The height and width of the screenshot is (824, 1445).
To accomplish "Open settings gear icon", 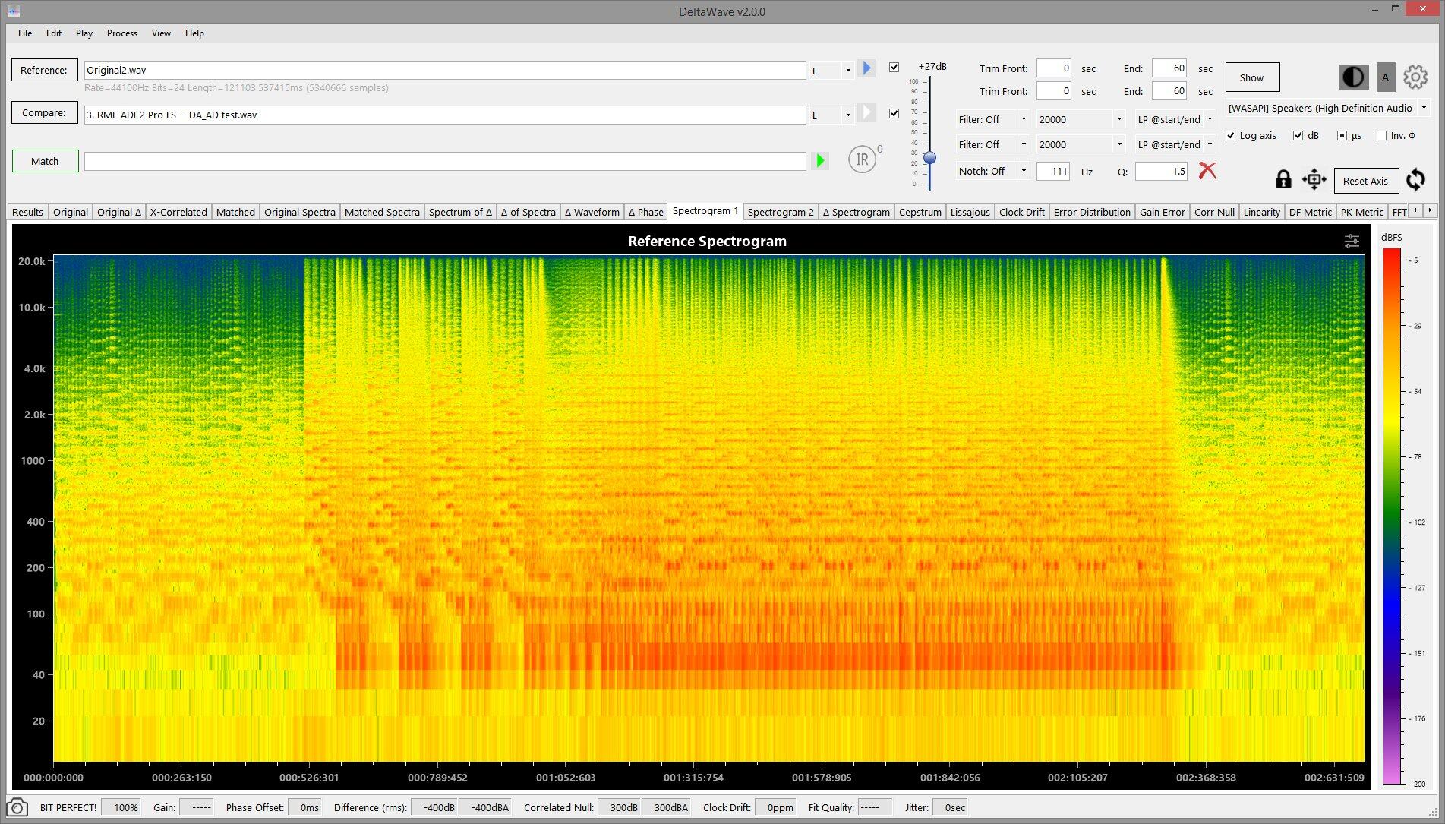I will coord(1415,77).
